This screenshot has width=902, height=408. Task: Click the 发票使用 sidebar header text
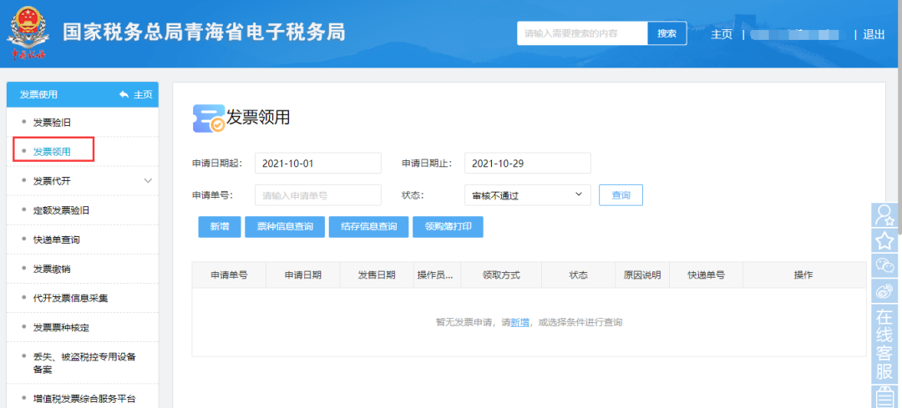click(x=38, y=95)
